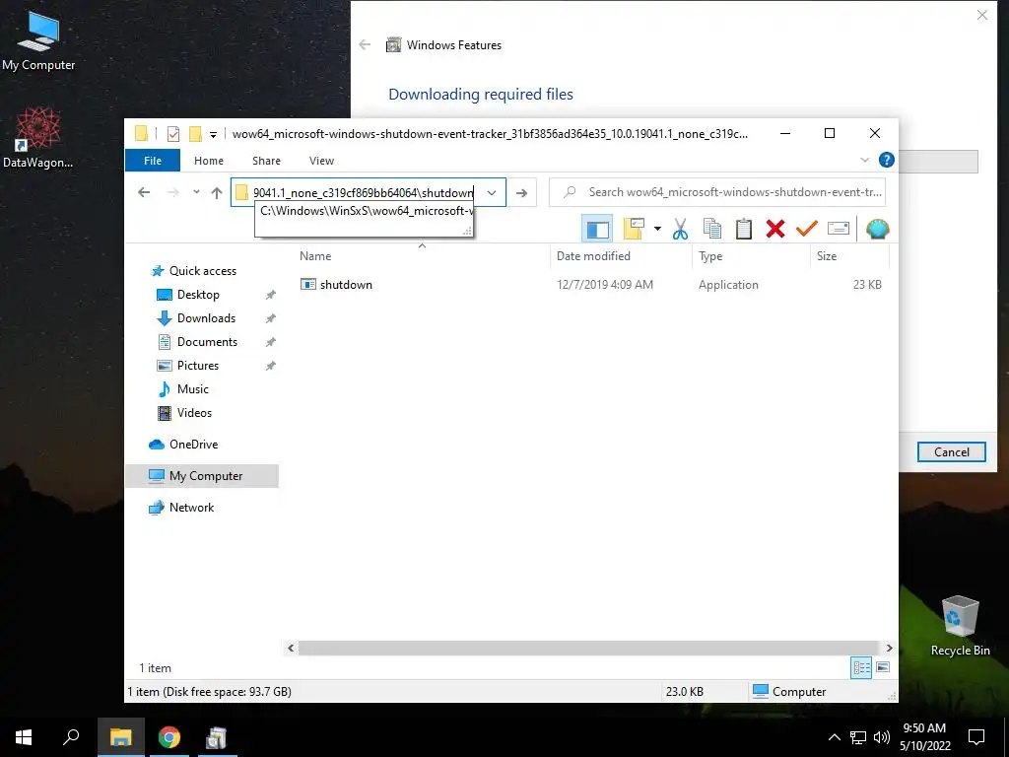Open the View ribbon tab
The width and height of the screenshot is (1009, 757).
click(321, 161)
